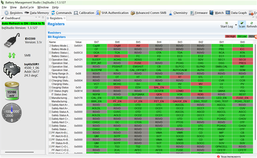The image size is (257, 158).
Task: Open SHA Authentication
Action: pos(112,13)
